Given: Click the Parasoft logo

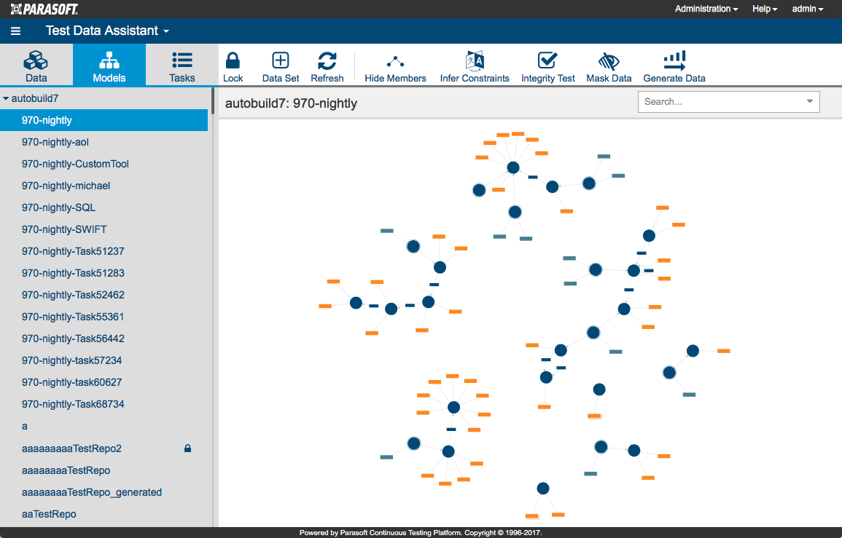Looking at the screenshot, I should 44,9.
